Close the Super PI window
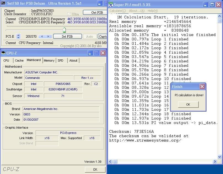 (218, 5)
